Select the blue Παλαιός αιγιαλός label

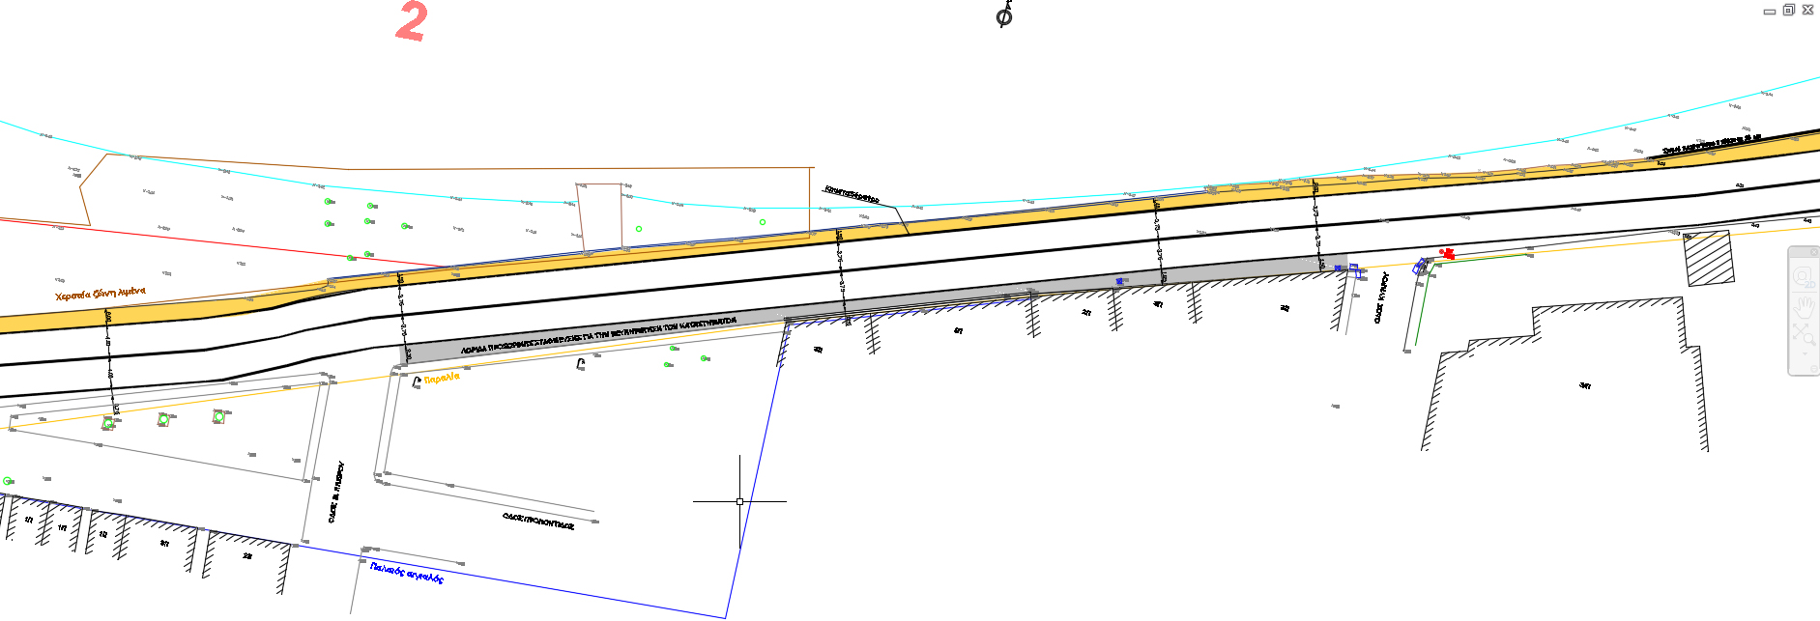tap(406, 572)
